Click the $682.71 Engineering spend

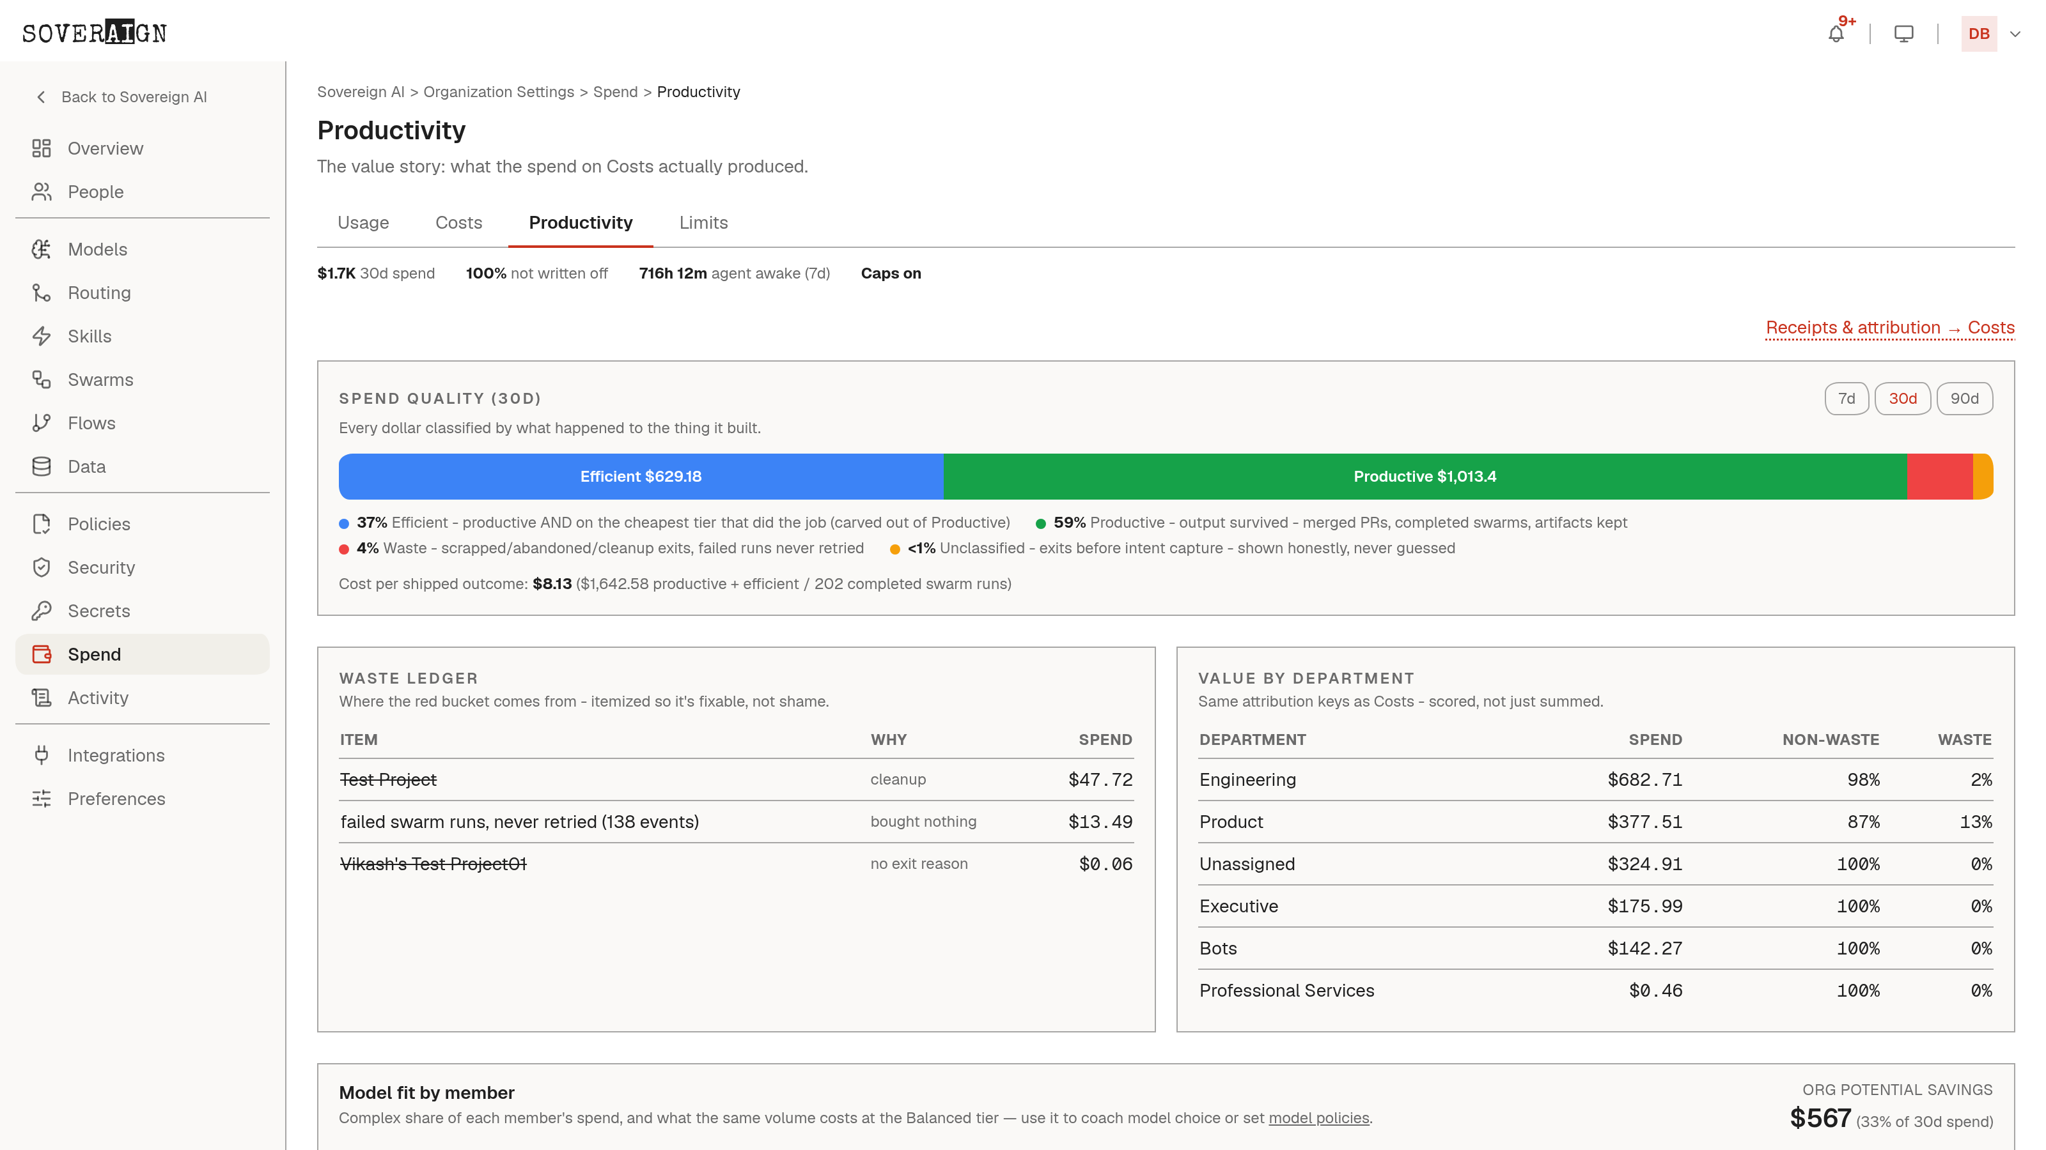coord(1644,779)
